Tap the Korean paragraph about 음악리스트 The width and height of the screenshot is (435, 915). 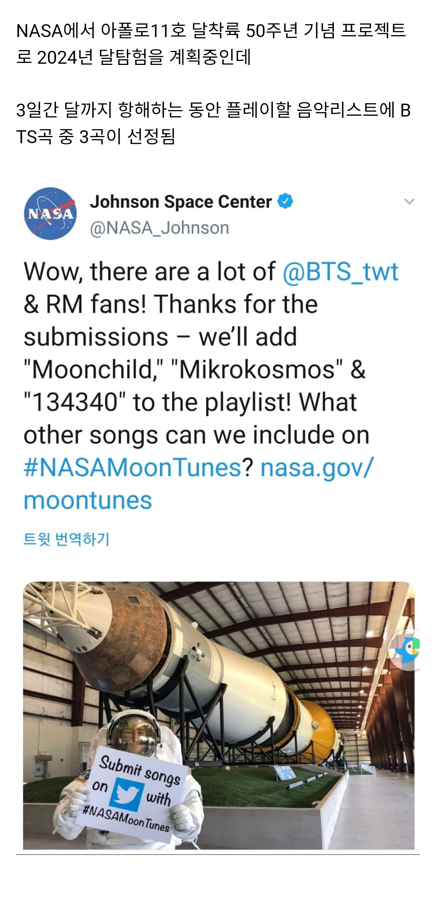pyautogui.click(x=213, y=123)
